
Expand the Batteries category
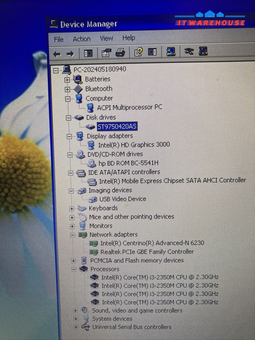(x=67, y=80)
